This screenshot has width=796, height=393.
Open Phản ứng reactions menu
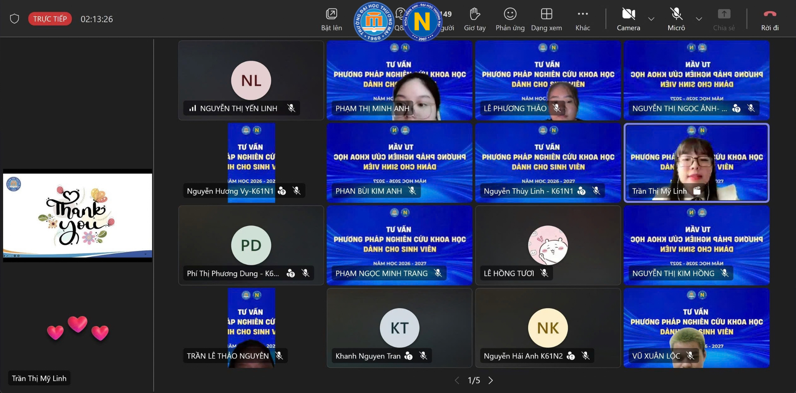[510, 19]
